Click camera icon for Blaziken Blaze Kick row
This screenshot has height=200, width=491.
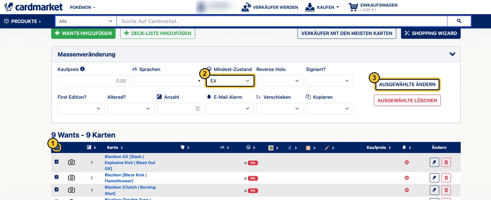(71, 178)
